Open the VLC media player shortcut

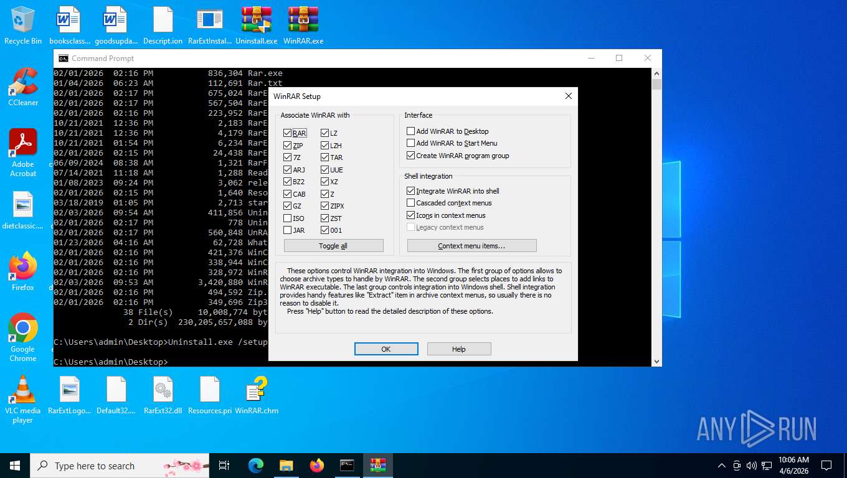23,399
